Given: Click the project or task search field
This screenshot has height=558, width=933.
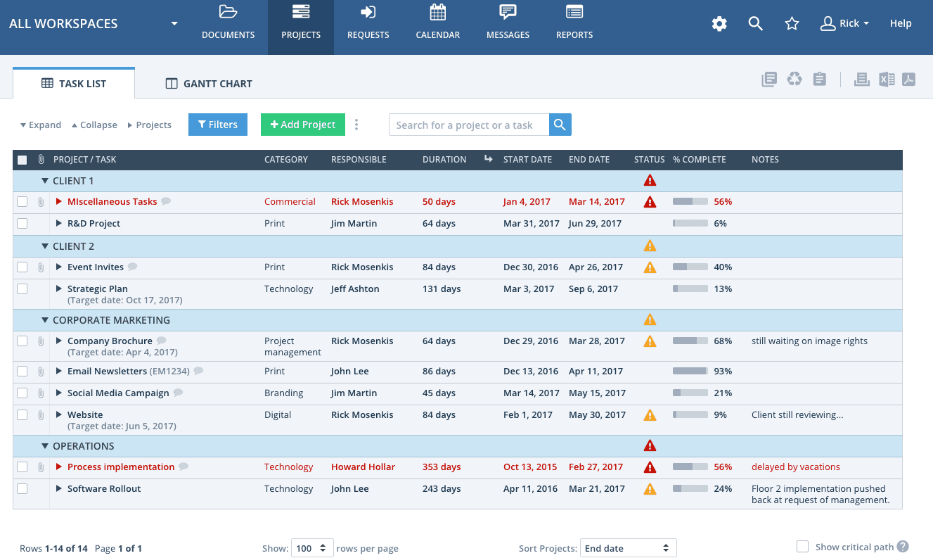Looking at the screenshot, I should point(469,125).
